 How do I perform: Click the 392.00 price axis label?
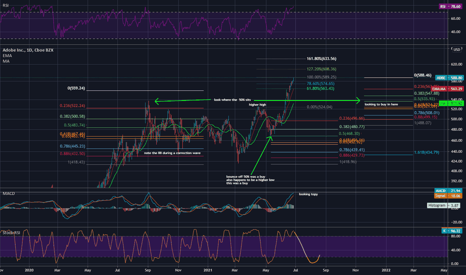tap(456, 181)
